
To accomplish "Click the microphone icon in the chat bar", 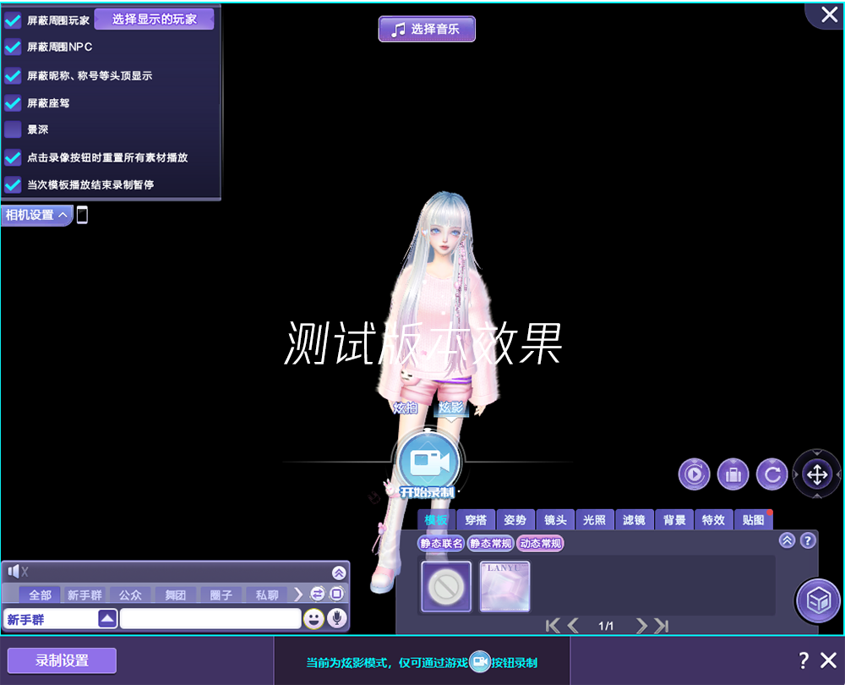I will coord(339,618).
